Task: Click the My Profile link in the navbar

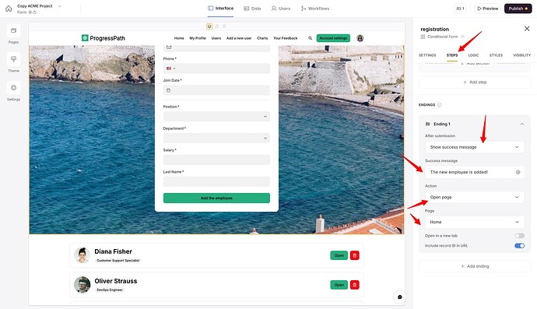Action: point(198,38)
